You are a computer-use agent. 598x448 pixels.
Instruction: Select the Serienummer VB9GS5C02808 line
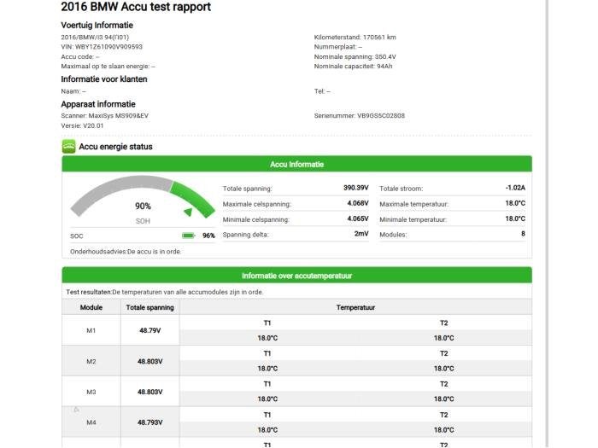pos(360,116)
